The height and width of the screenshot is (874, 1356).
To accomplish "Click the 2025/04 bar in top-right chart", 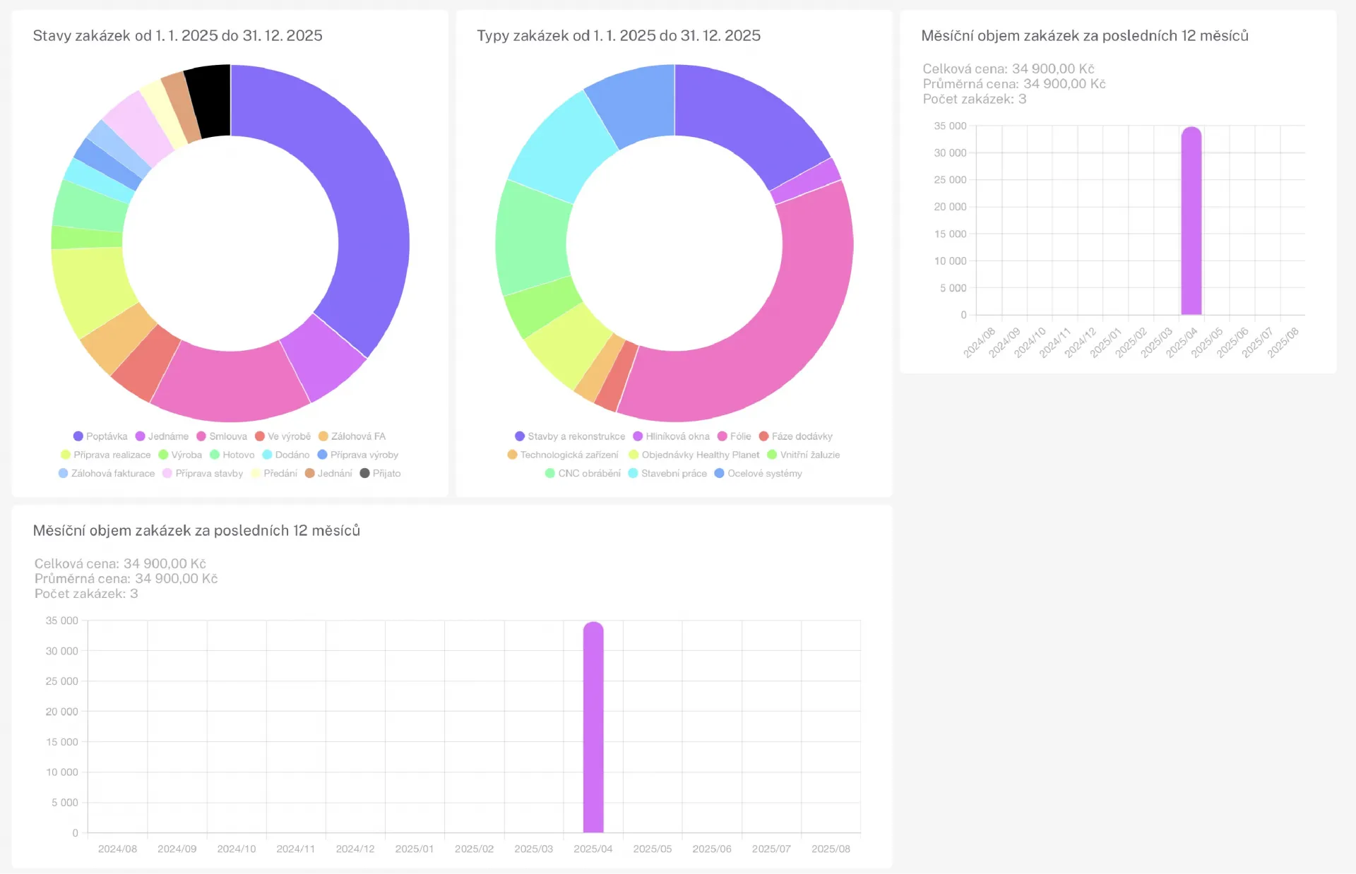I will point(1191,220).
